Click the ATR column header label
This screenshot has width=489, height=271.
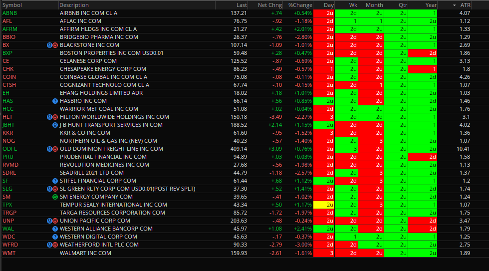pos(465,5)
